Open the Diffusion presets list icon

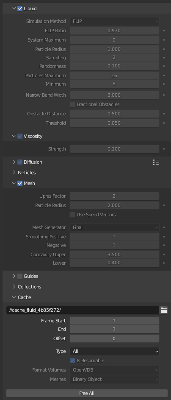156,162
